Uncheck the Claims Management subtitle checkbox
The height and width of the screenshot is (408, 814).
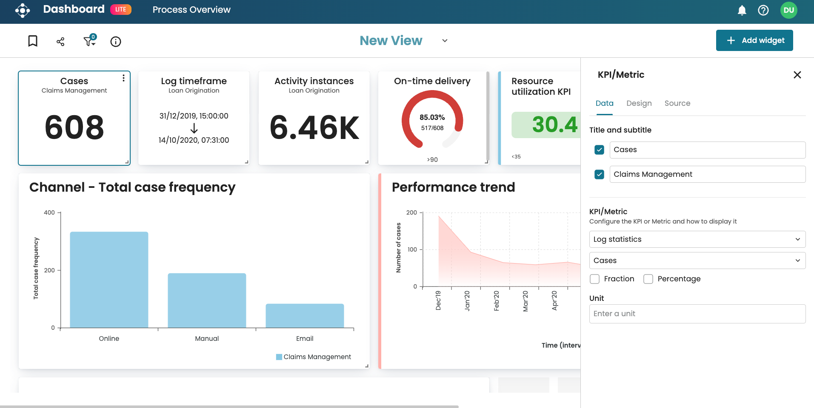(599, 175)
